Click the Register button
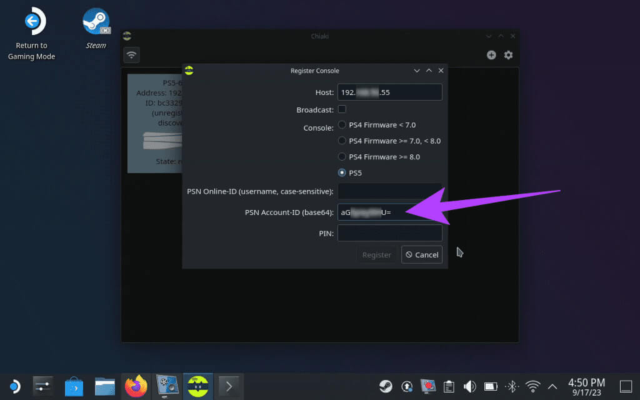 click(x=376, y=255)
